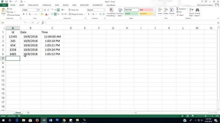
Task: Open the Calibri font name dropdown
Action: click(36, 10)
